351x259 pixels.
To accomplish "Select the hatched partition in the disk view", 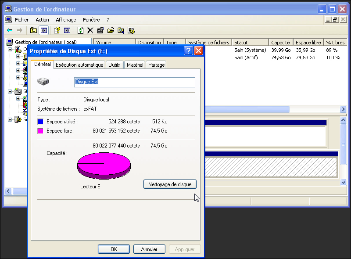I will tap(271, 167).
